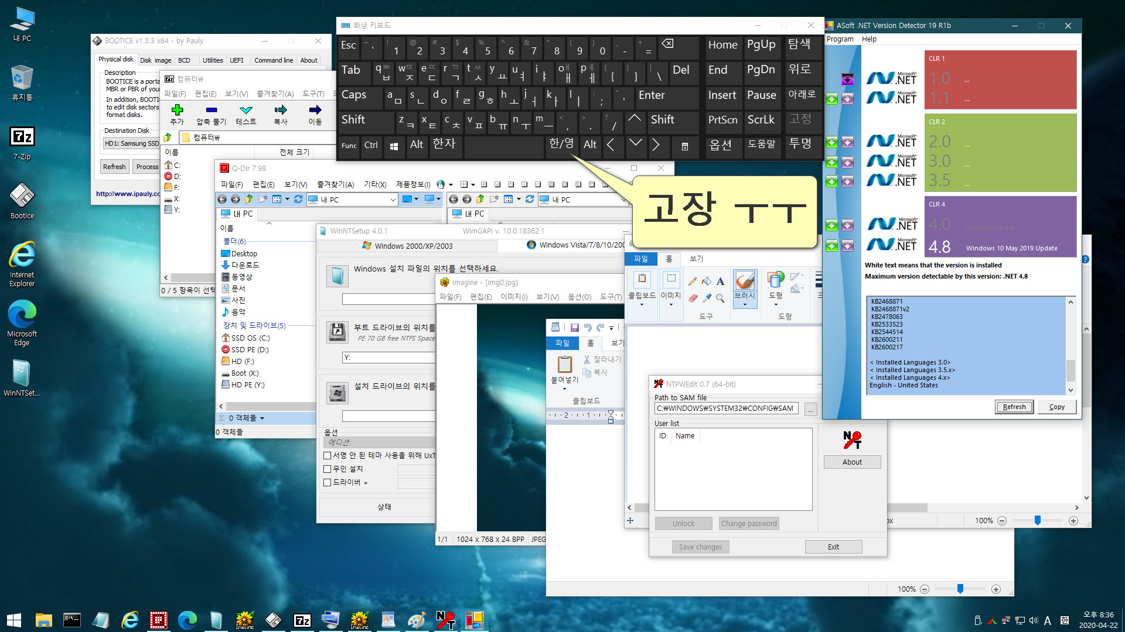Click the up-folder icon in Q-Dir right pane

[x=480, y=200]
